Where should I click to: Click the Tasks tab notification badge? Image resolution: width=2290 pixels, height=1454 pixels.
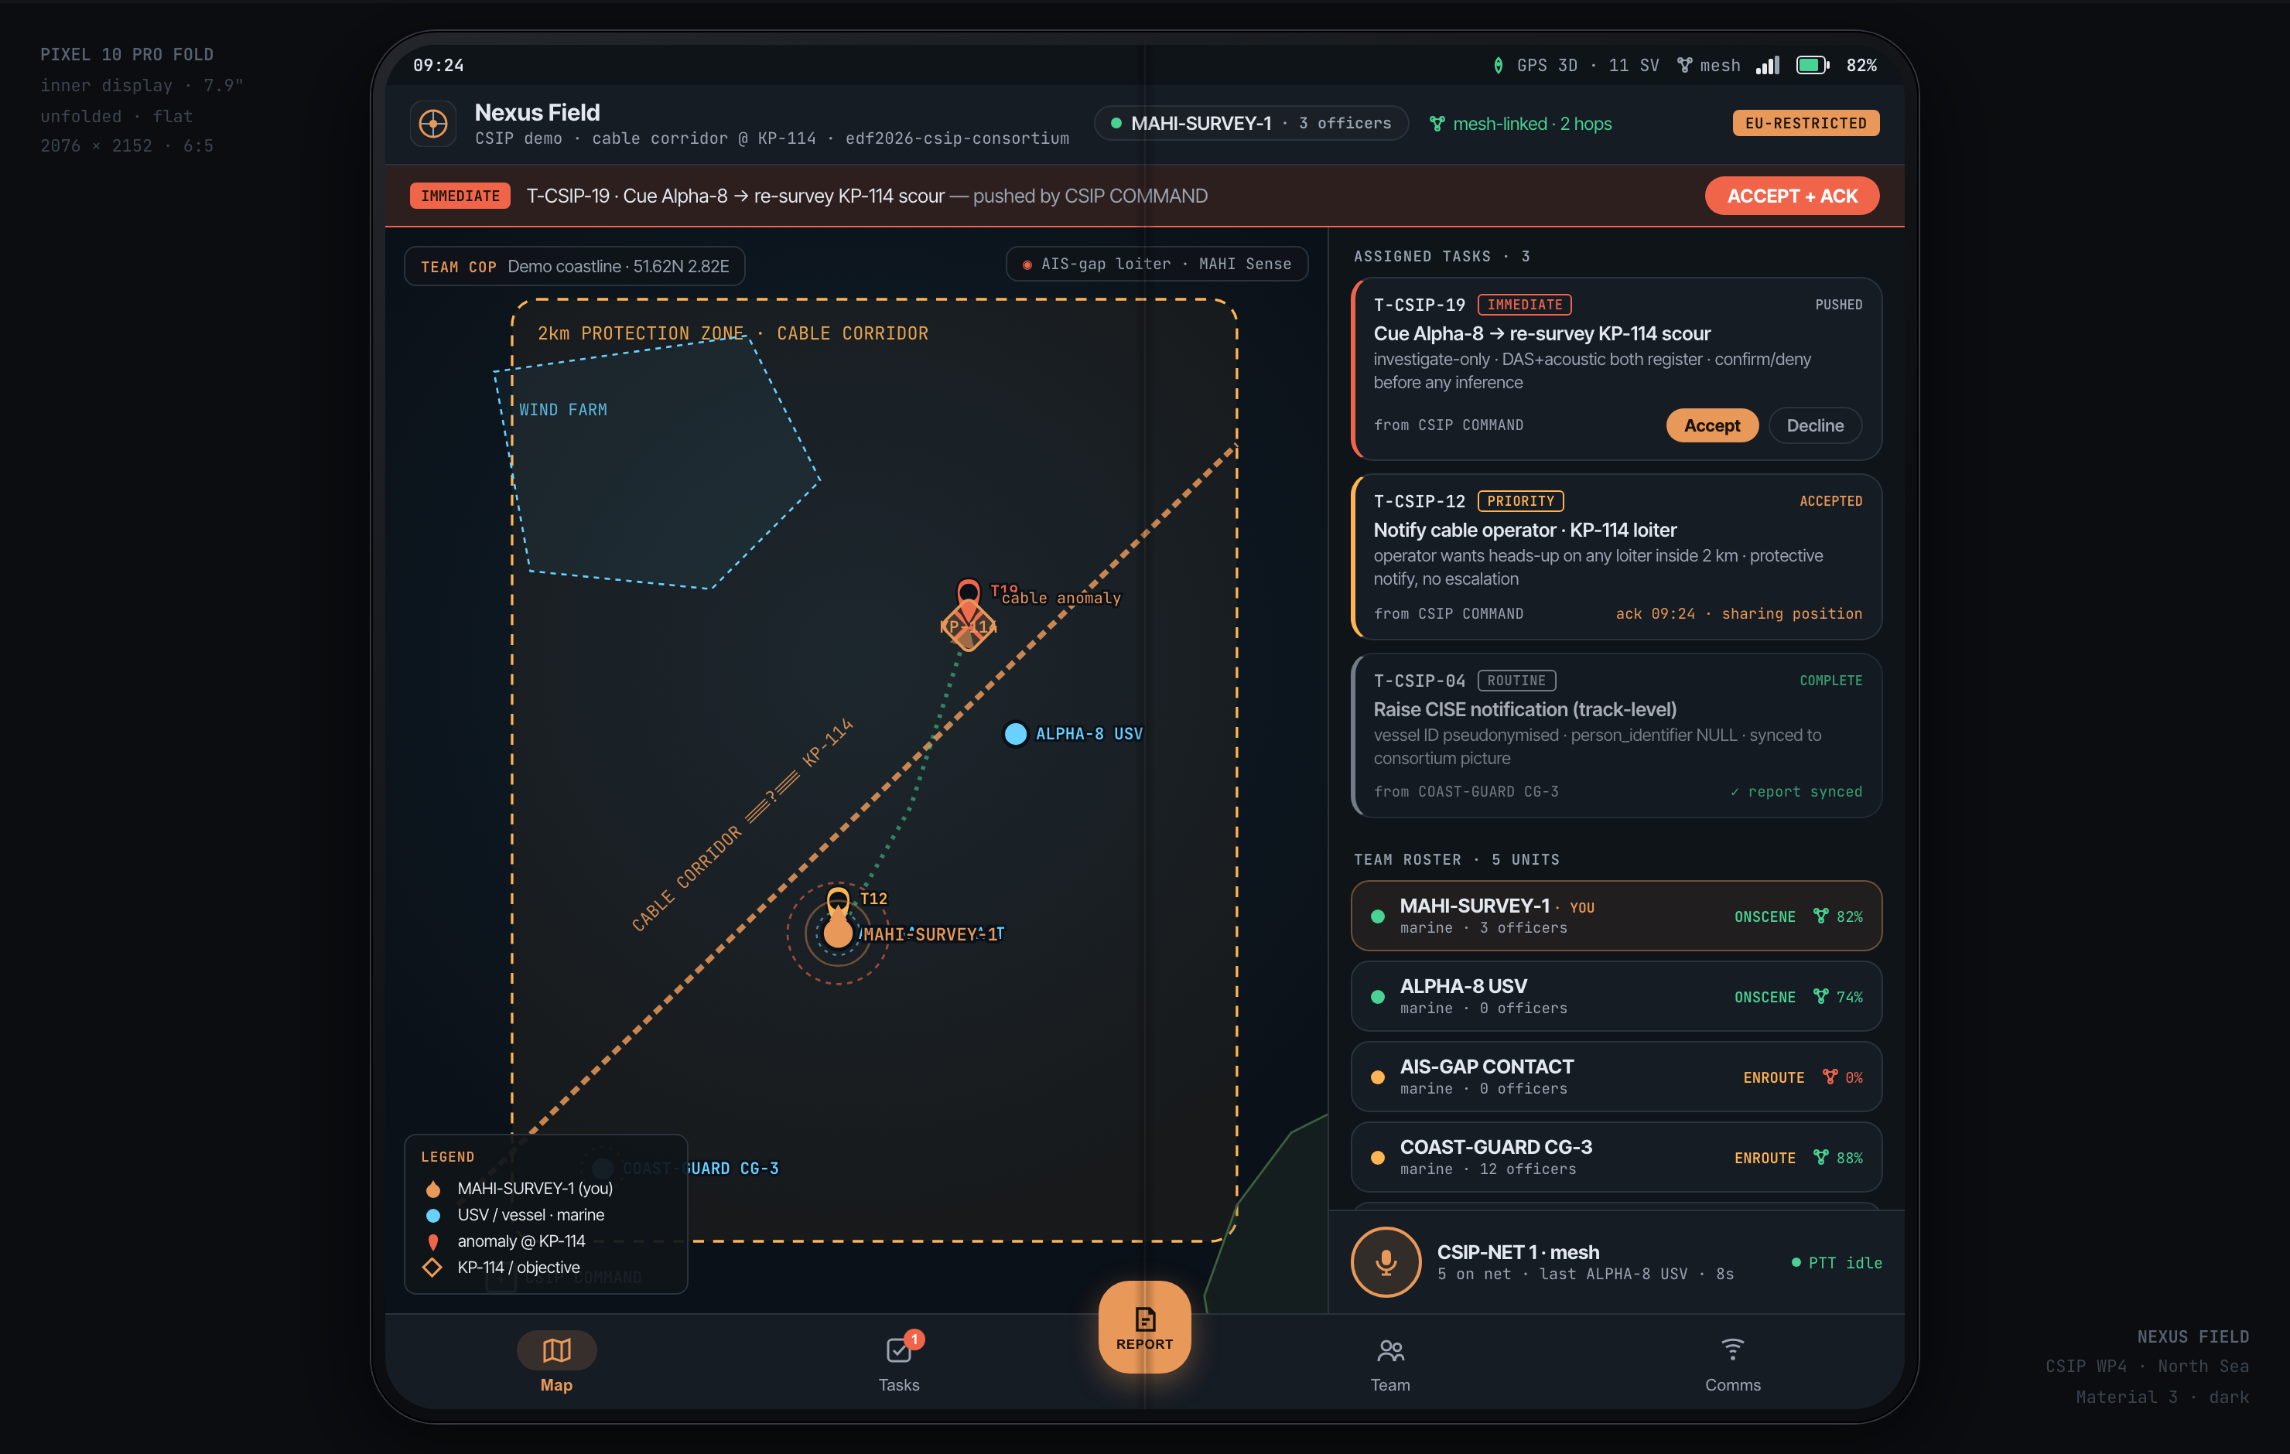[914, 1339]
